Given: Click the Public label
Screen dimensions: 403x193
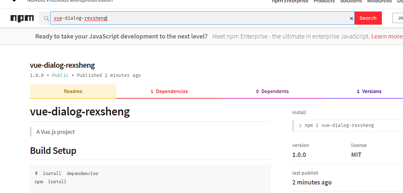Looking at the screenshot, I should pos(60,75).
